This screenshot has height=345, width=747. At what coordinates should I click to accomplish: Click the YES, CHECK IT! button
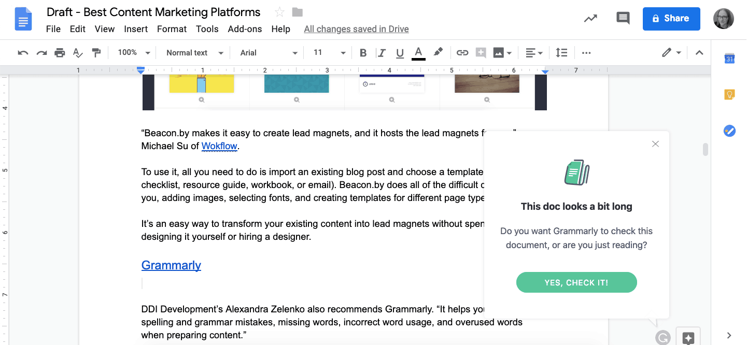[576, 282]
